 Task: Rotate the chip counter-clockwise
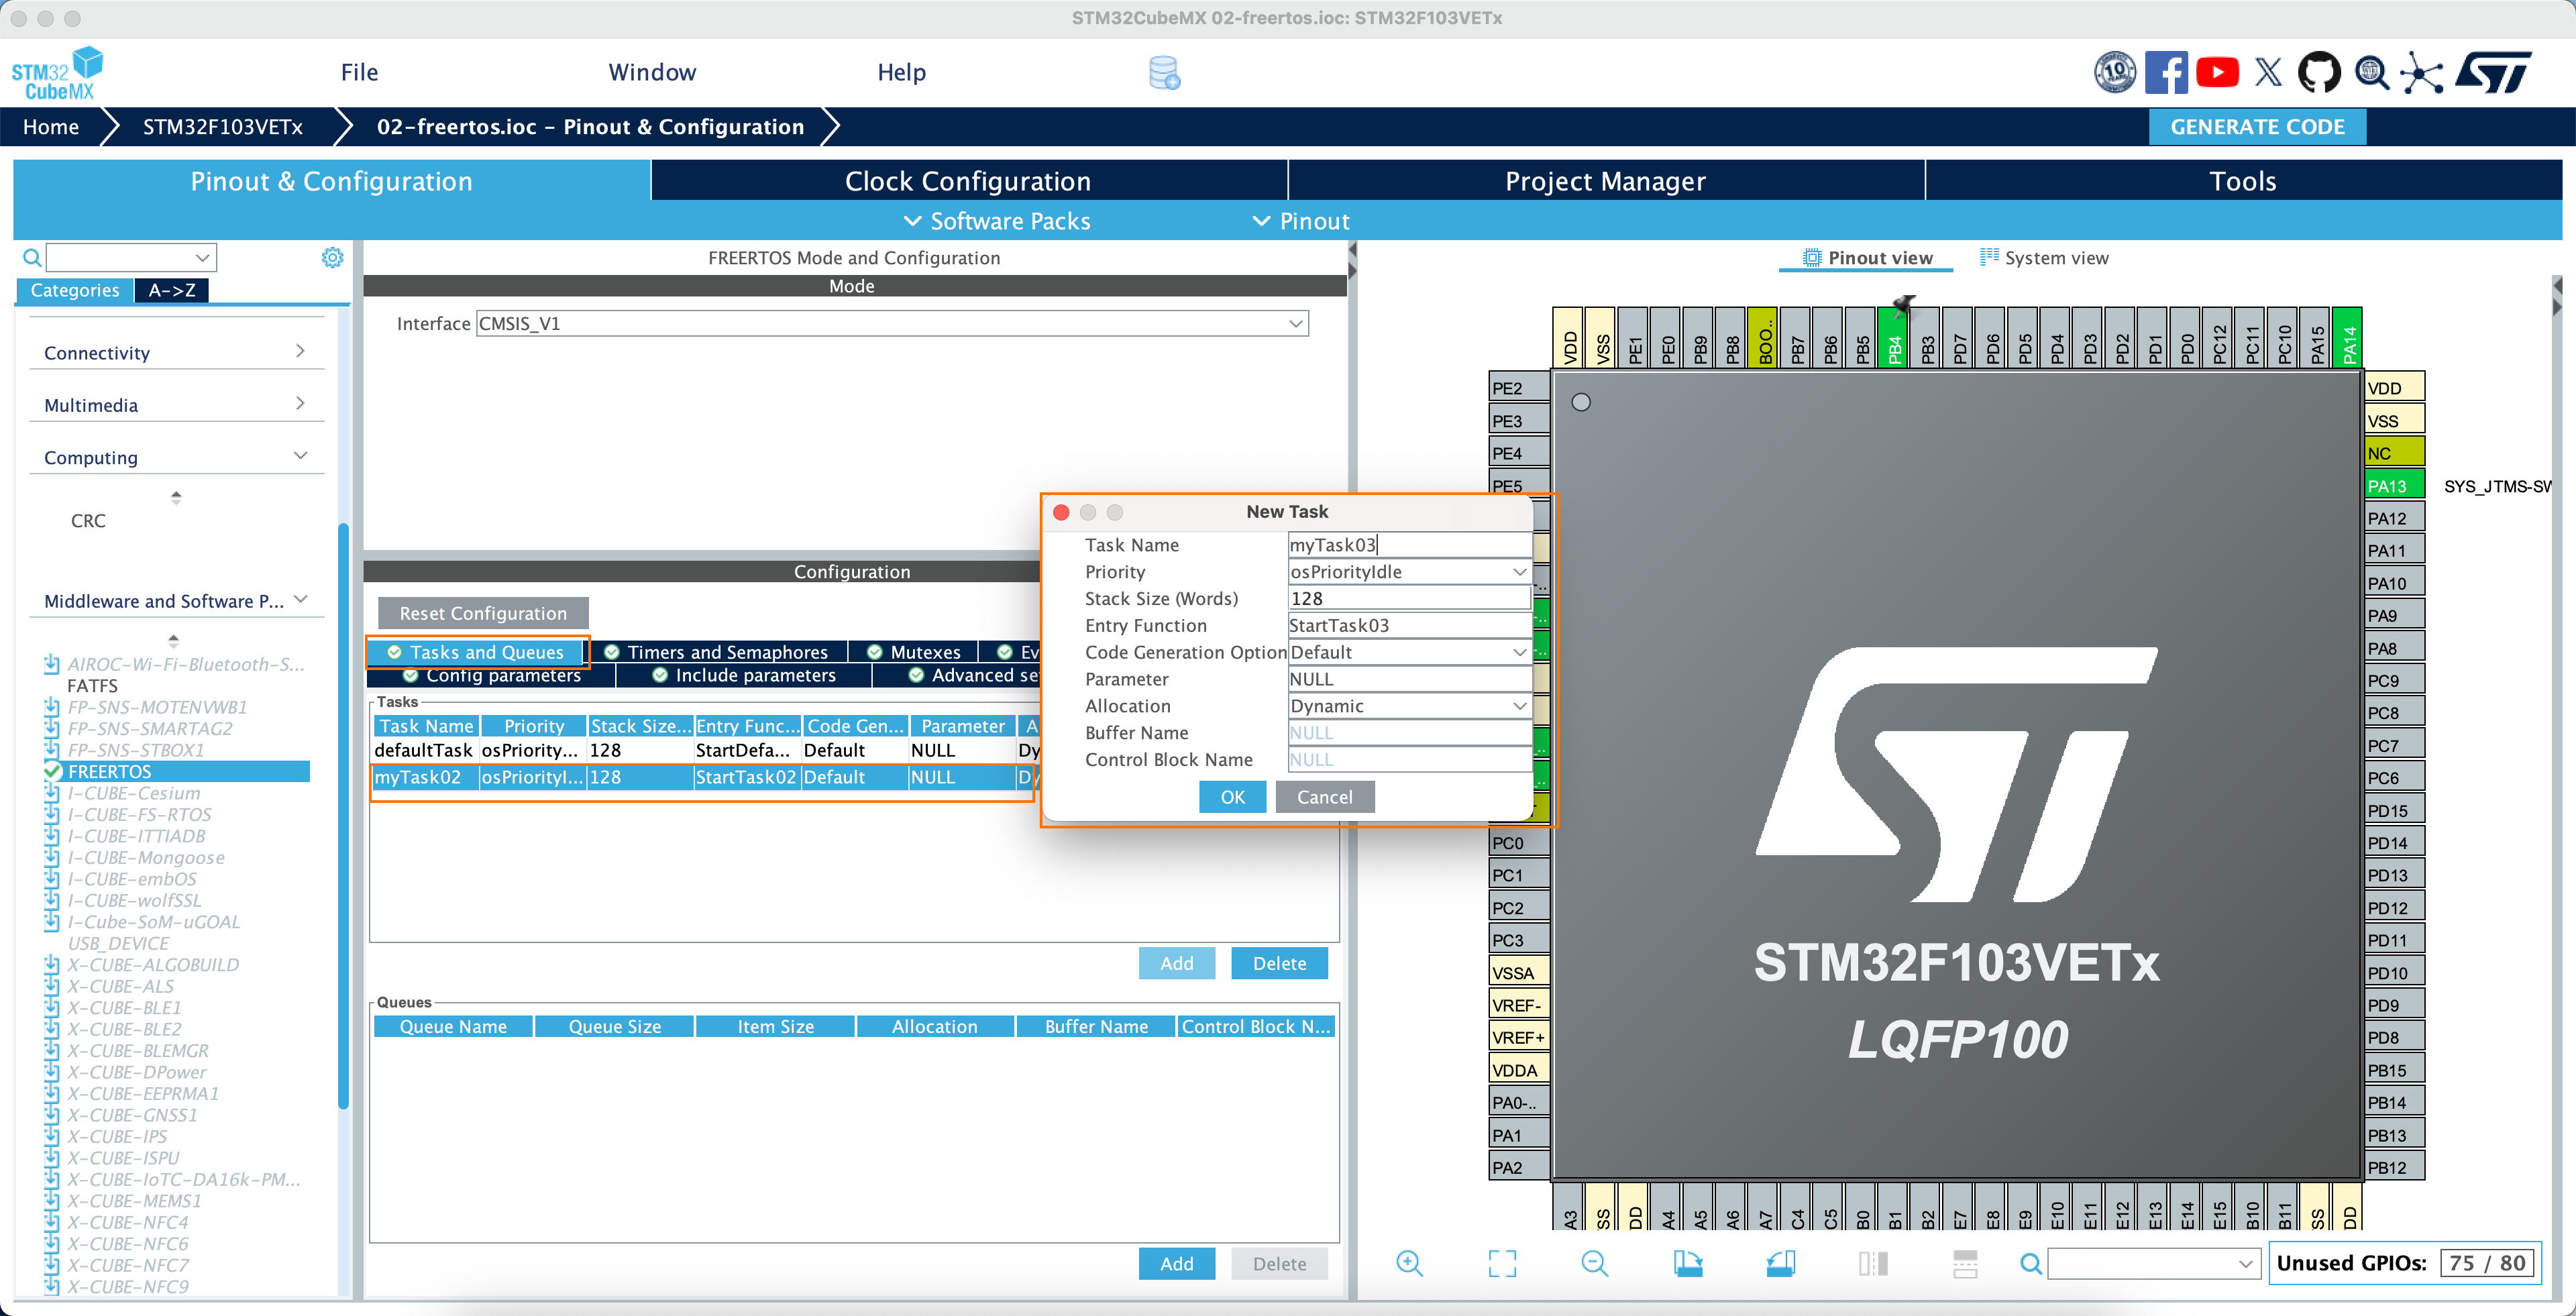coord(1780,1263)
